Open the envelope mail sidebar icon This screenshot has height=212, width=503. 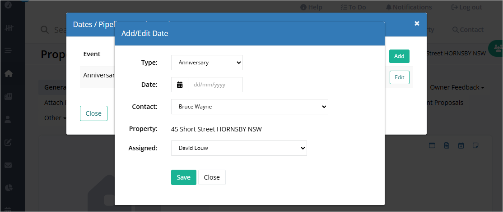pos(8,165)
